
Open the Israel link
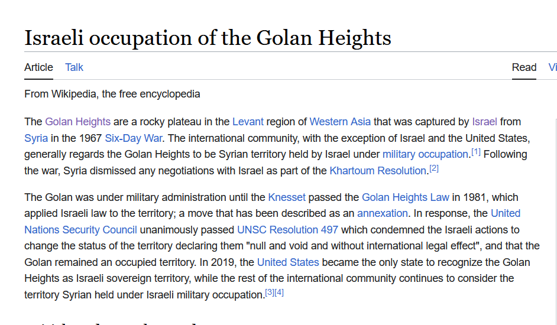click(484, 122)
